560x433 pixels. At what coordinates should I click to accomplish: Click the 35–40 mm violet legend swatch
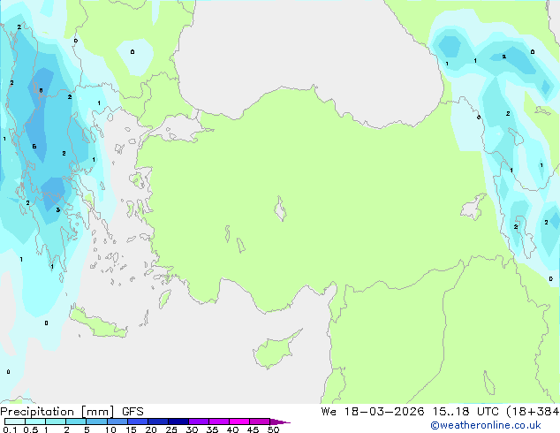(219, 422)
